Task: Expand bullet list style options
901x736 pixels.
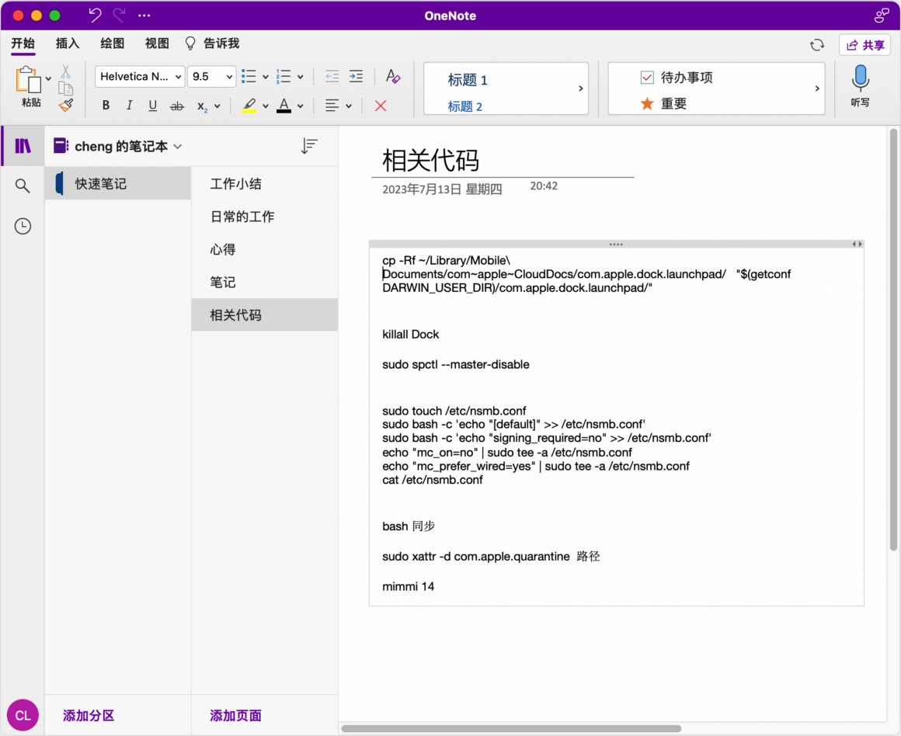Action: (x=266, y=76)
